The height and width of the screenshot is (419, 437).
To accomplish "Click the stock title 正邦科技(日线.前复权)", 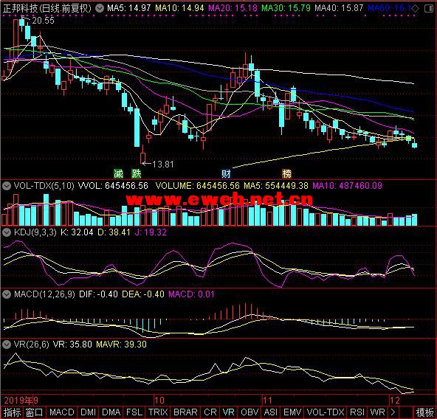I will pos(47,8).
